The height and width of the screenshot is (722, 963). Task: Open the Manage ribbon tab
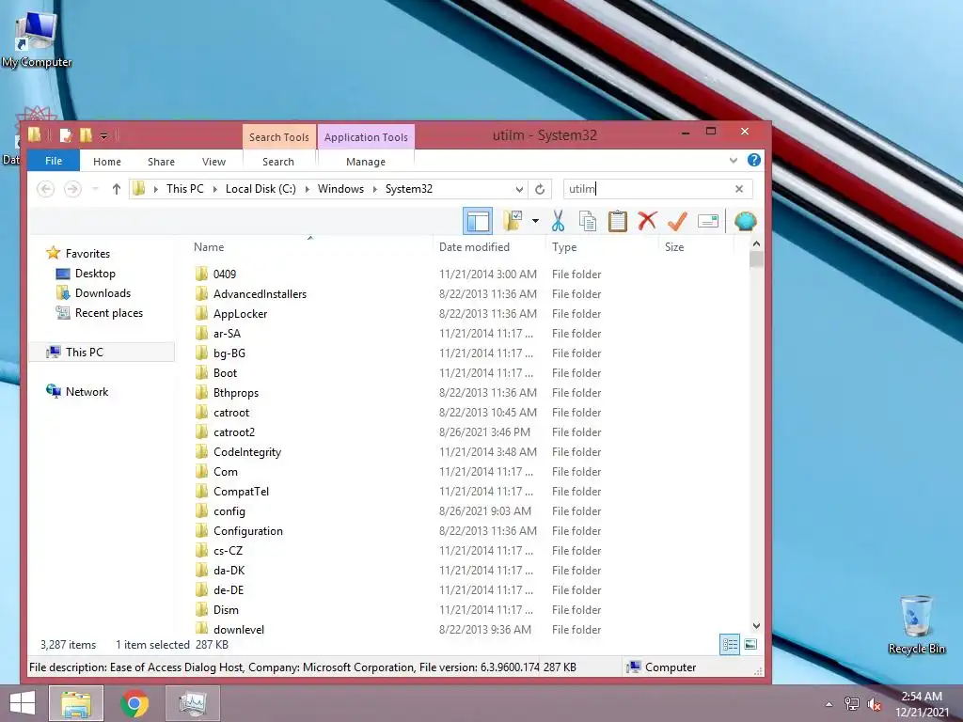click(x=366, y=162)
